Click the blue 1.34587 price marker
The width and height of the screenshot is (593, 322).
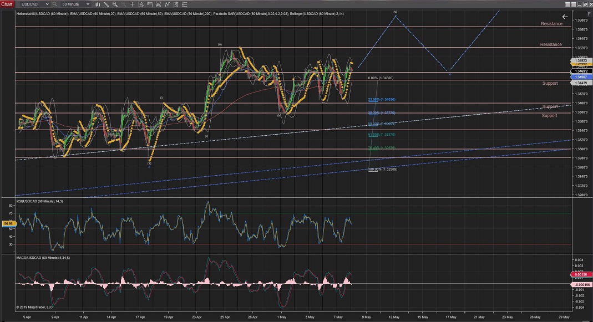(582, 76)
